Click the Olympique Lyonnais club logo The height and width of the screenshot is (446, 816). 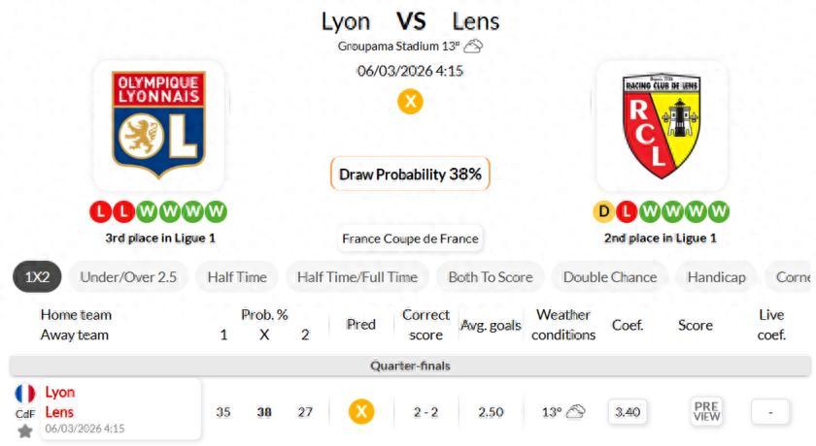click(158, 126)
